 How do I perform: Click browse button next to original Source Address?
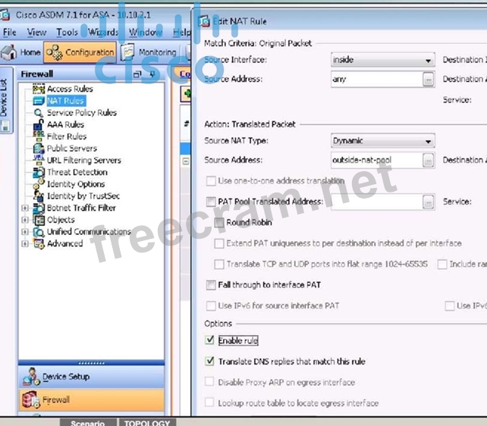429,79
